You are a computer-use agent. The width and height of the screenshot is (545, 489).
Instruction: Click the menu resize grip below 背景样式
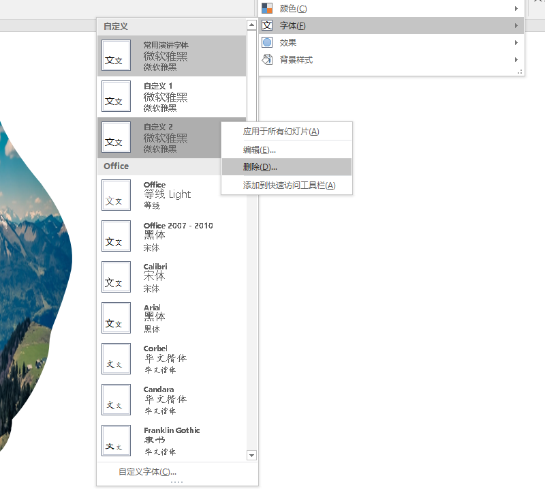(x=520, y=72)
